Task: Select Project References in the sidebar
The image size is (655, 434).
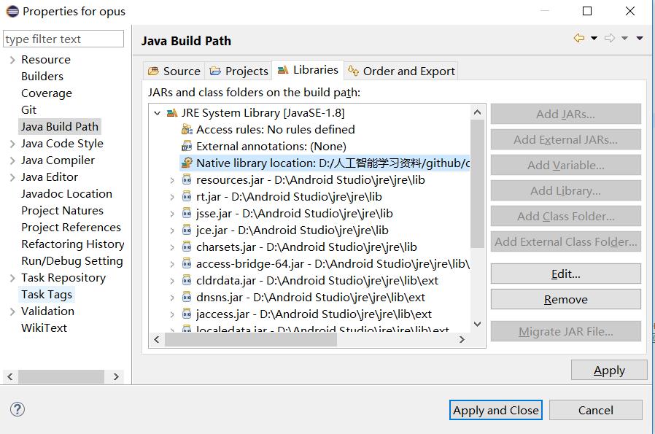Action: pyautogui.click(x=71, y=228)
